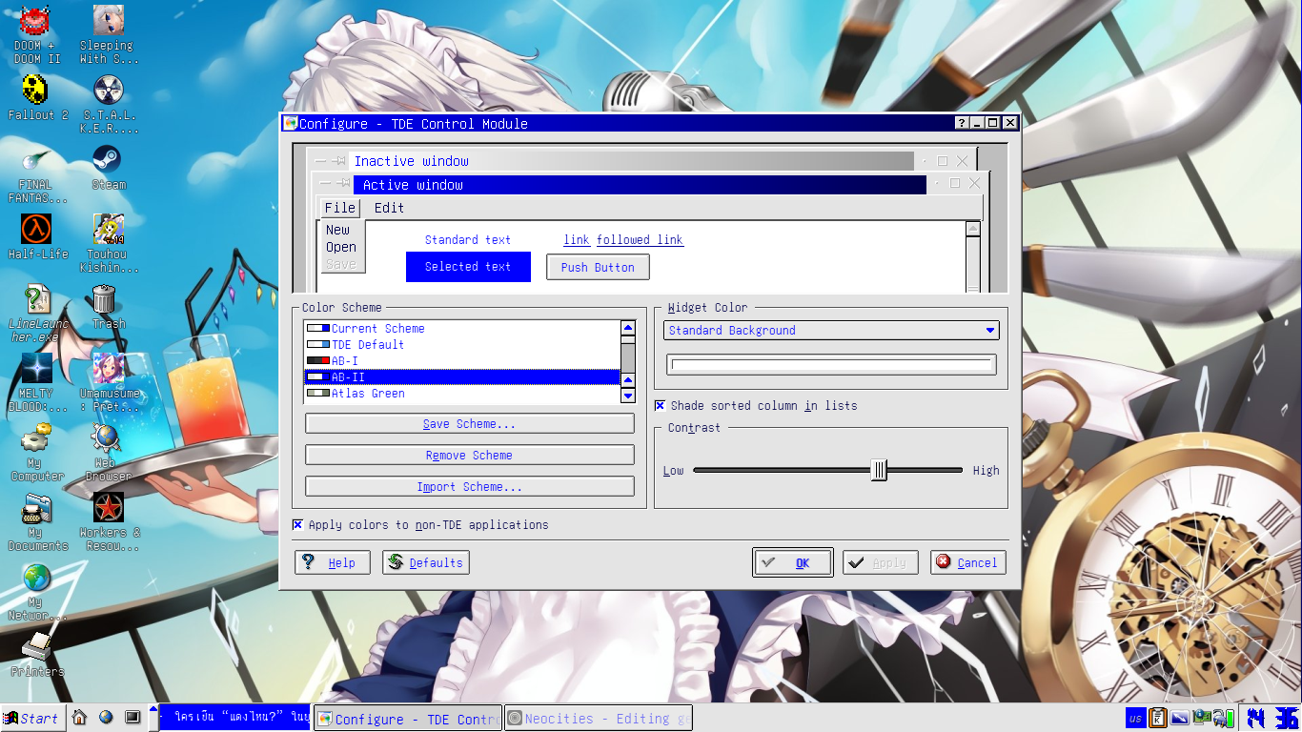The height and width of the screenshot is (732, 1302).
Task: Open the Trash desktop icon
Action: (106, 300)
